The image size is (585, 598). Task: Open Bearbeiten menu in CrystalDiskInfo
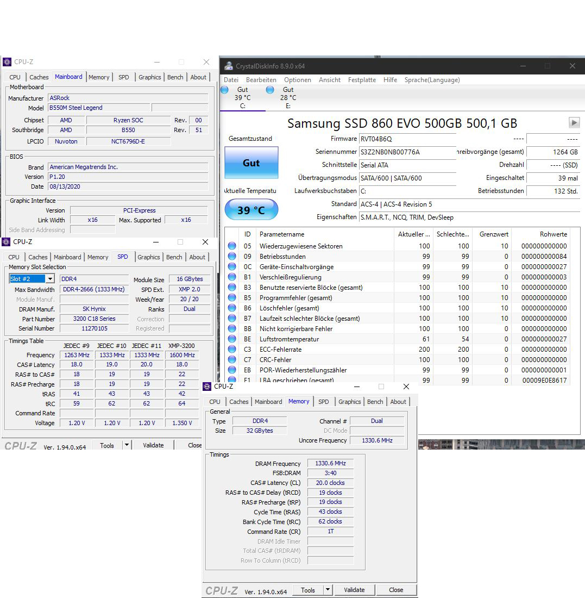click(x=261, y=80)
